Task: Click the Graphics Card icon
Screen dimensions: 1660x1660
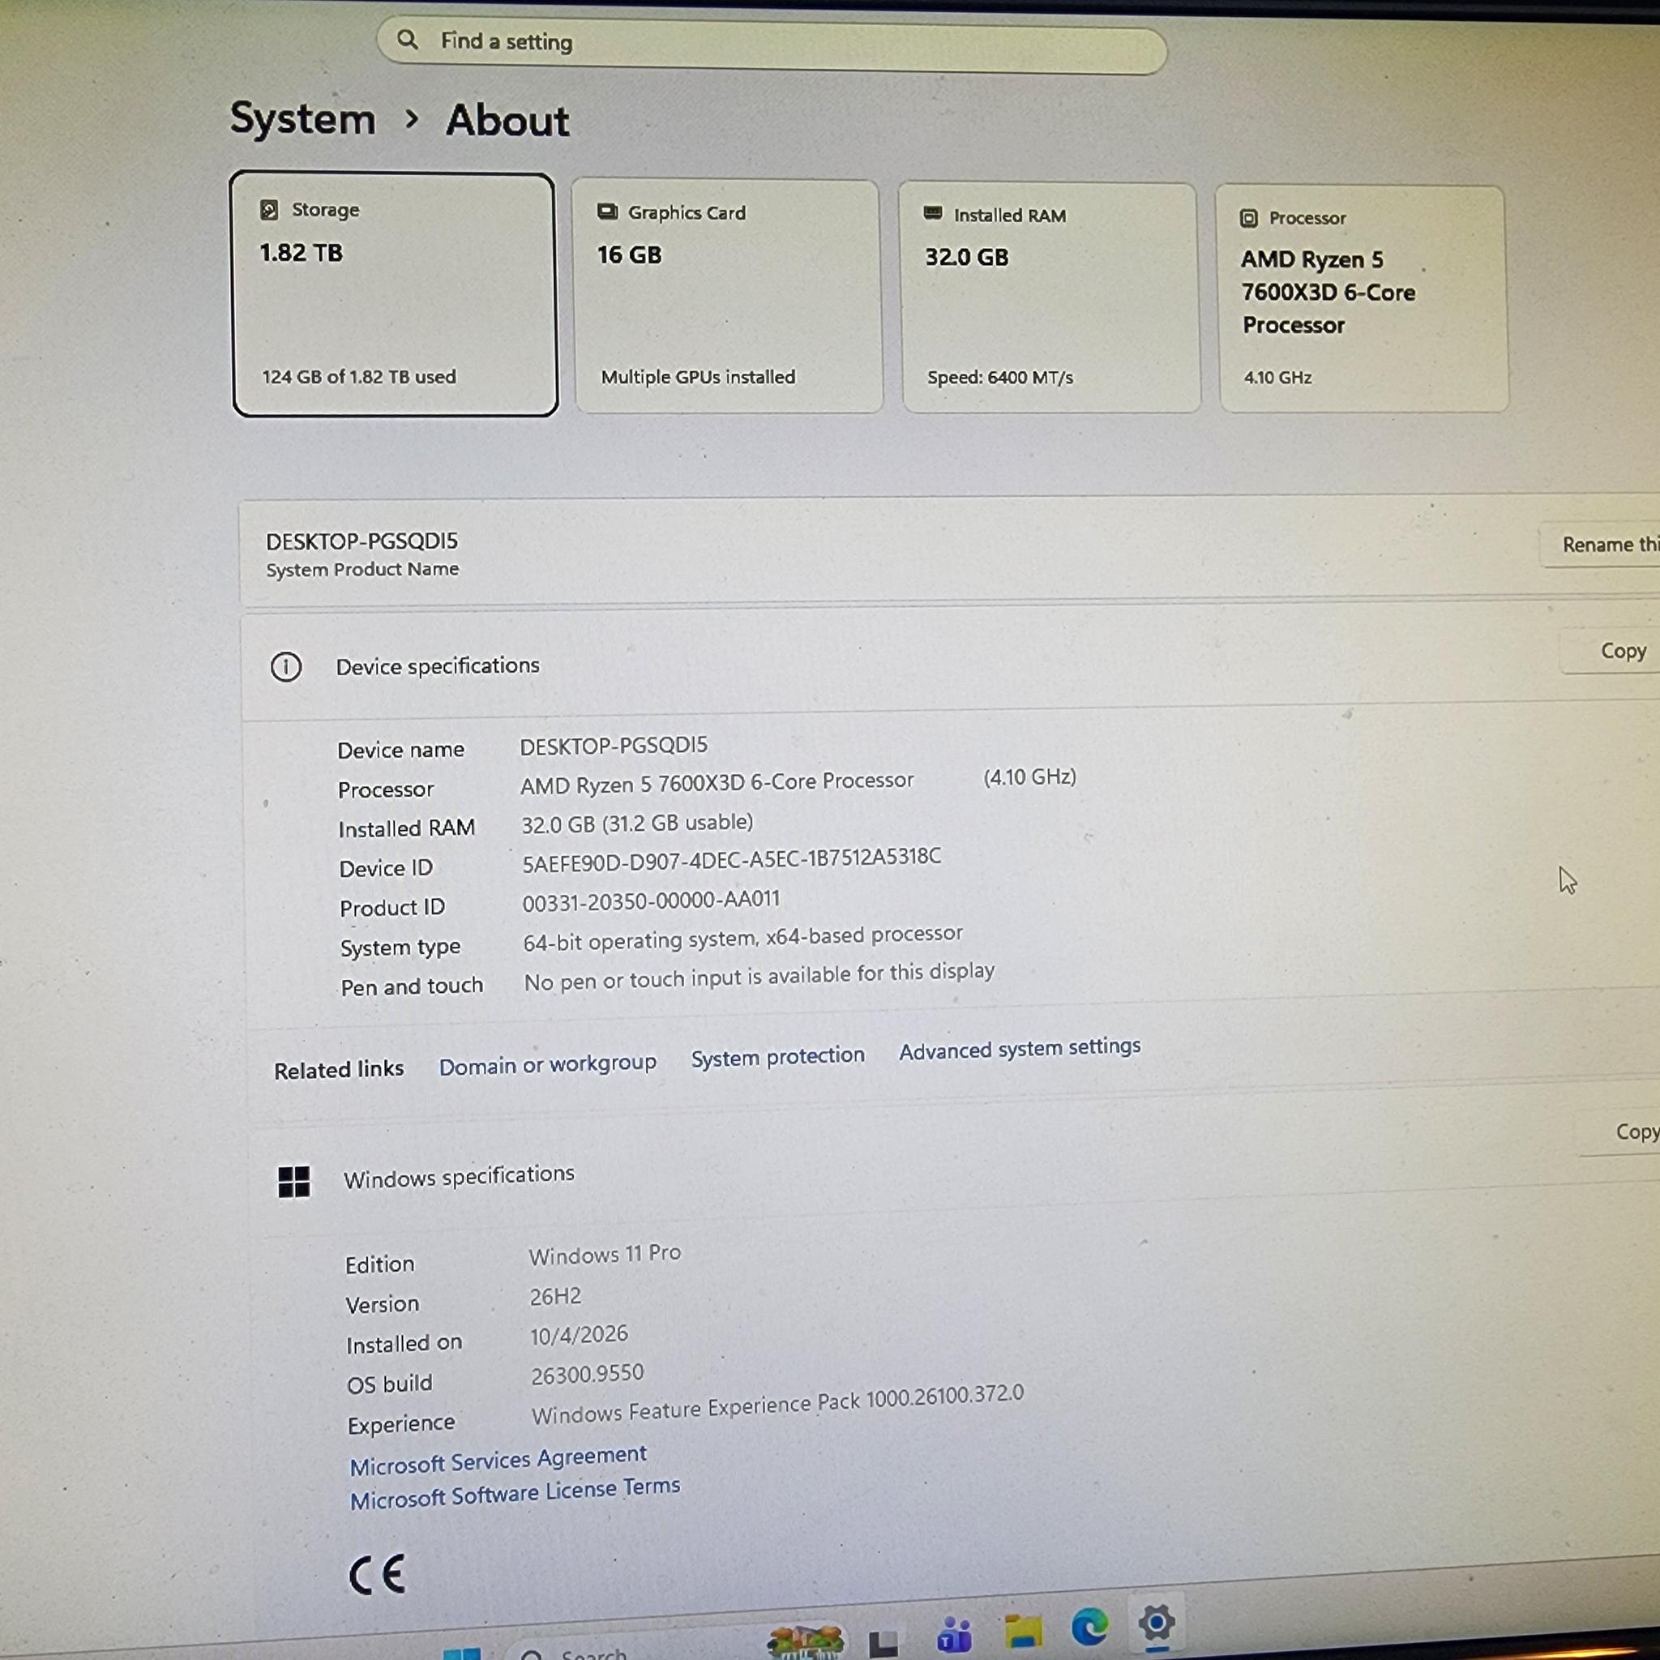Action: click(607, 212)
